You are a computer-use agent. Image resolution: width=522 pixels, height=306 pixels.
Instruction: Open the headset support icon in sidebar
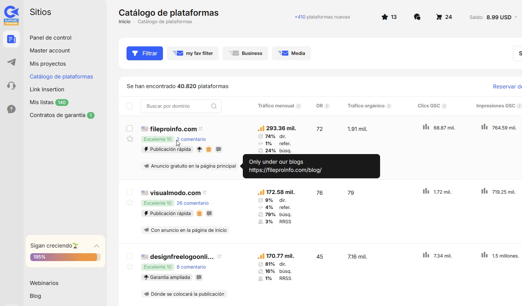11,86
